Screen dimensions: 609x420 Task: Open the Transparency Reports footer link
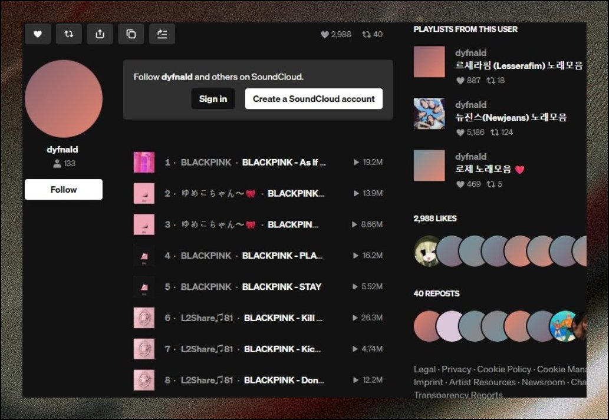click(x=458, y=395)
